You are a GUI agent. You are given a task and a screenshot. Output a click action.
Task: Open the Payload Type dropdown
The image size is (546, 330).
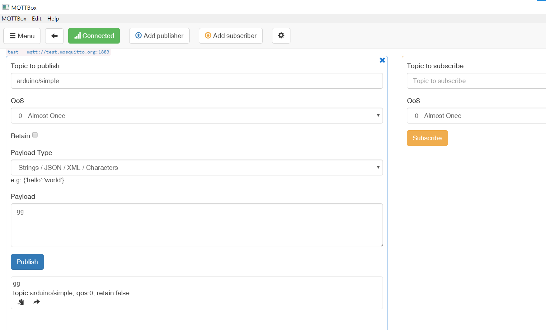pos(197,168)
